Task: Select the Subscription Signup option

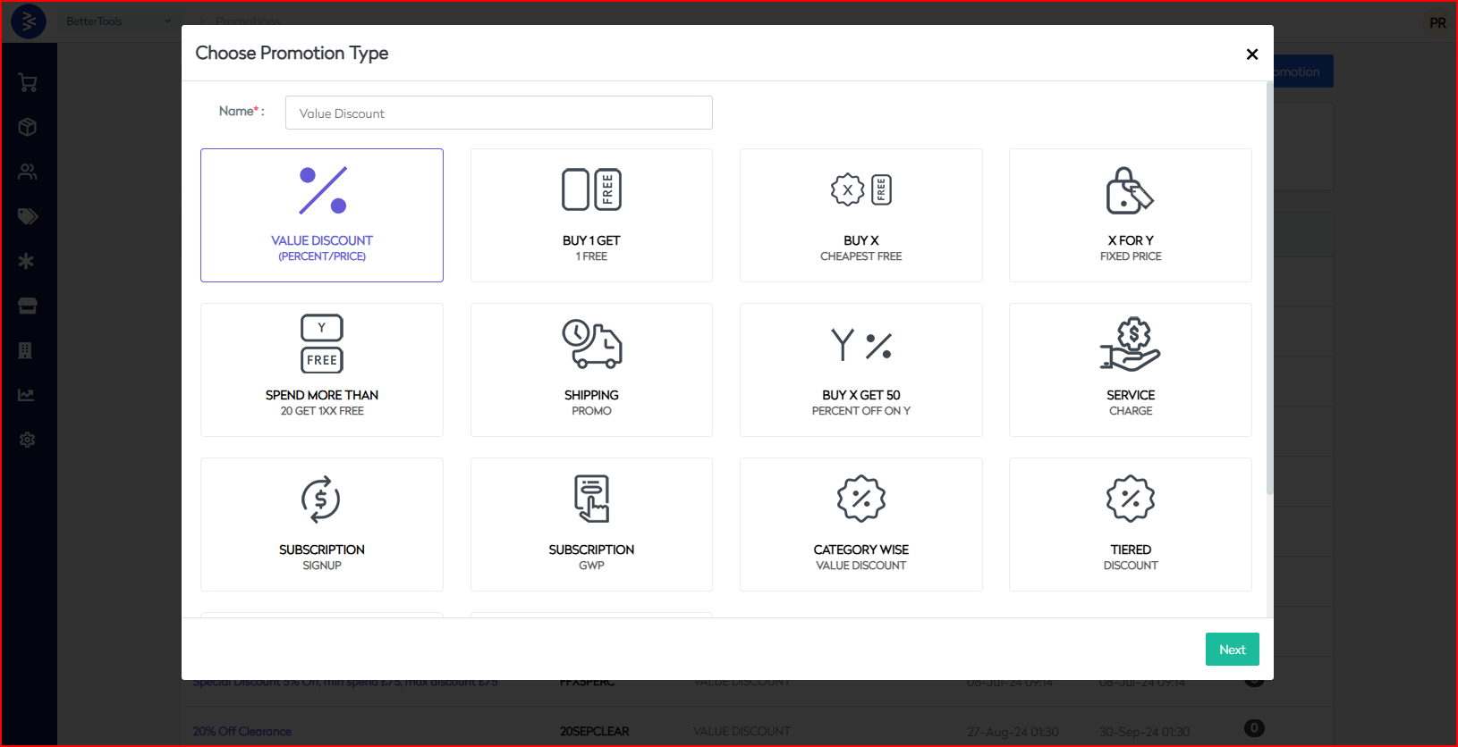Action: pyautogui.click(x=322, y=525)
